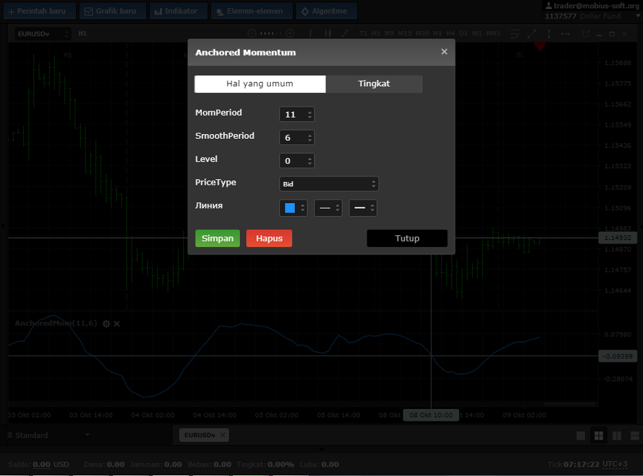The height and width of the screenshot is (476, 643).
Task: Switch to the Hal yang umum tab
Action: (x=260, y=83)
